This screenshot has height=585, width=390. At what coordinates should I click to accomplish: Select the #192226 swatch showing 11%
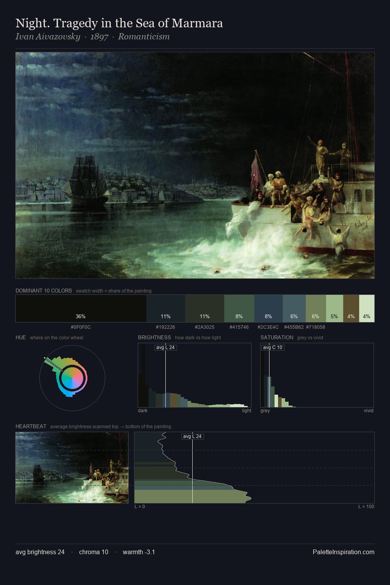(166, 308)
